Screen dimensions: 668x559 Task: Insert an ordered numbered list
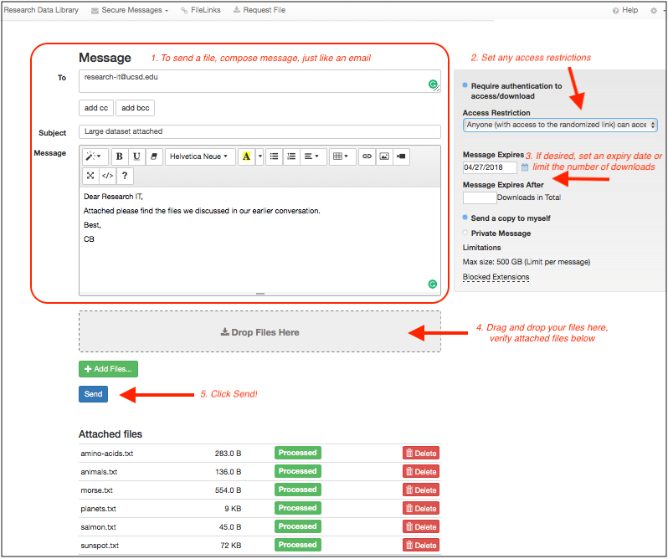click(x=291, y=156)
